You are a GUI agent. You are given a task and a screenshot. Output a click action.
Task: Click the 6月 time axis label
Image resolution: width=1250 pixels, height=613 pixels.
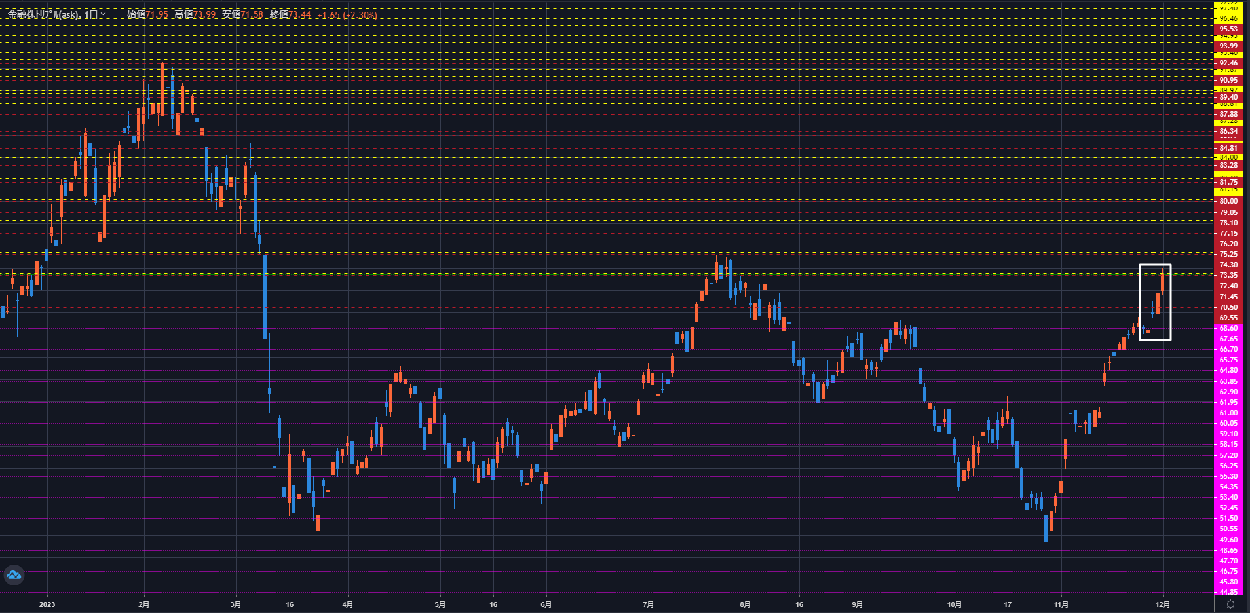click(546, 604)
